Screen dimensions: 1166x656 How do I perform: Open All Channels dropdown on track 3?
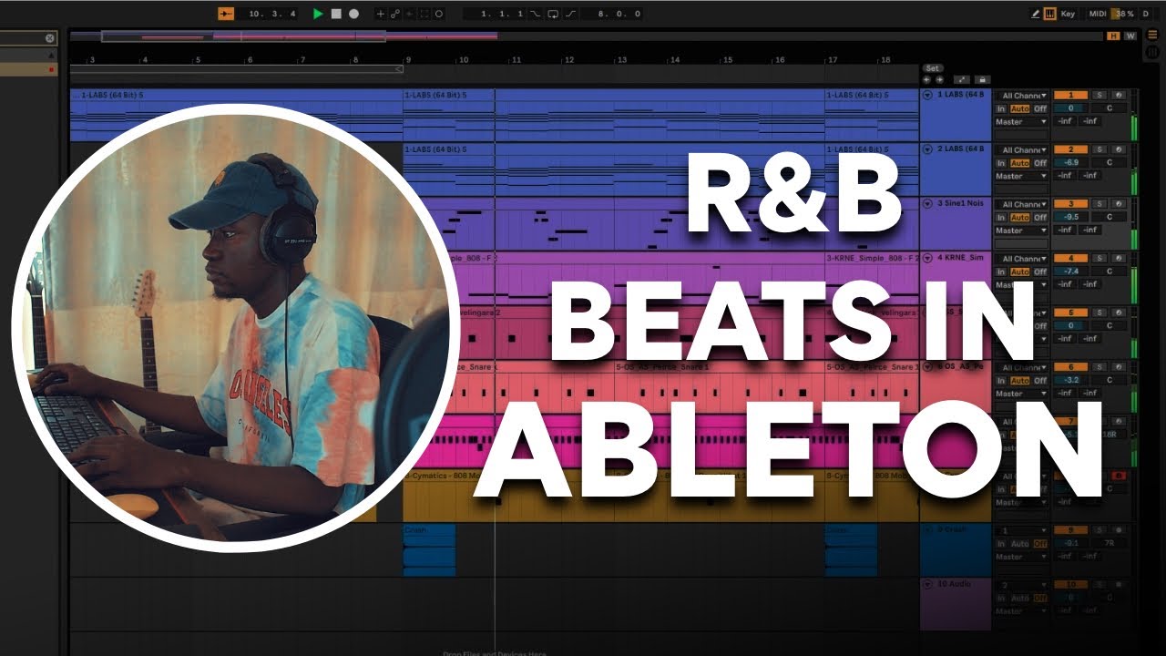[x=1021, y=204]
